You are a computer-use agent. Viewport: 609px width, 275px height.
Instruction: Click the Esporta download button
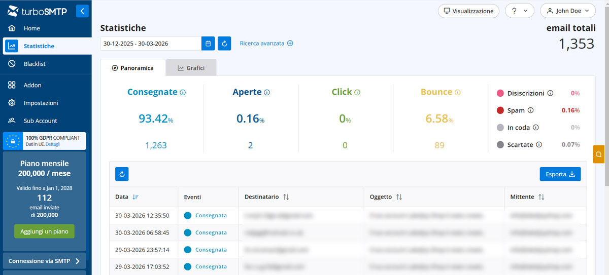pos(560,174)
